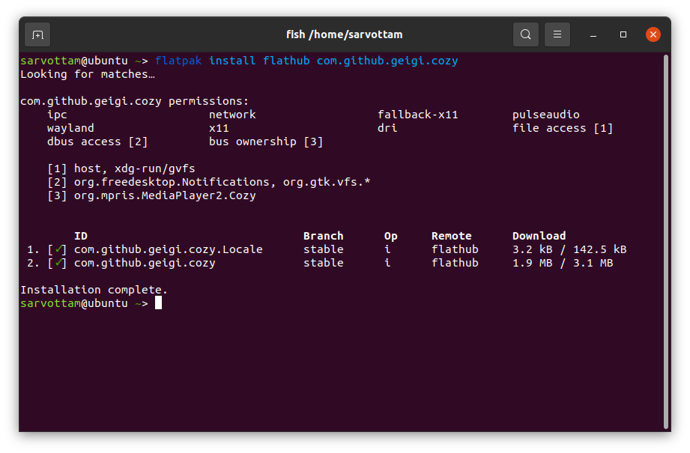
Task: Open a new terminal tab
Action: [x=37, y=34]
